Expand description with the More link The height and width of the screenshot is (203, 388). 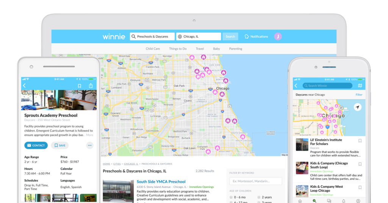coord(89,135)
